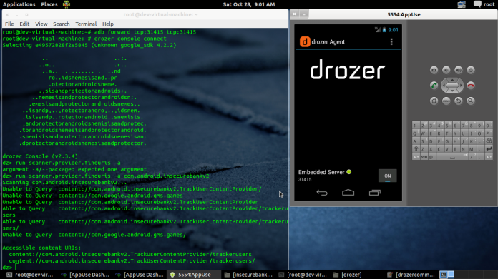This screenshot has height=279, width=498.
Task: Tap Android back navigation in phone screen
Action: [322, 193]
